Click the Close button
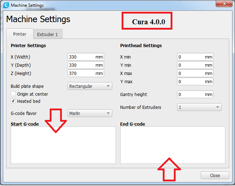 coord(215,175)
